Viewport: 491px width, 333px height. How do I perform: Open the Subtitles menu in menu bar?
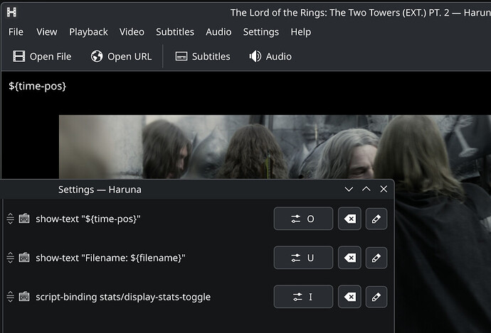[175, 32]
